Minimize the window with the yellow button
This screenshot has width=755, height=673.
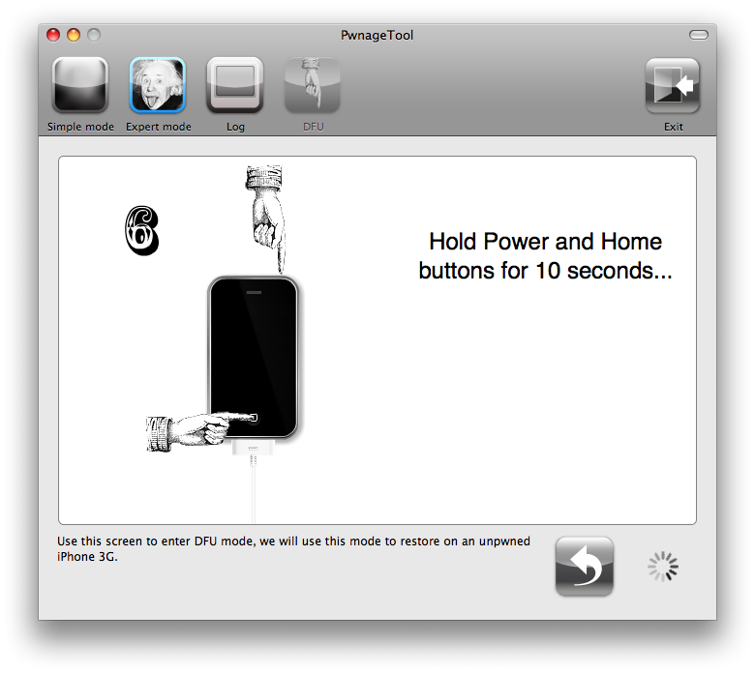pos(74,35)
